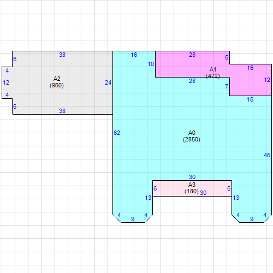Click the 12 label on A2's left edge

pos(6,82)
